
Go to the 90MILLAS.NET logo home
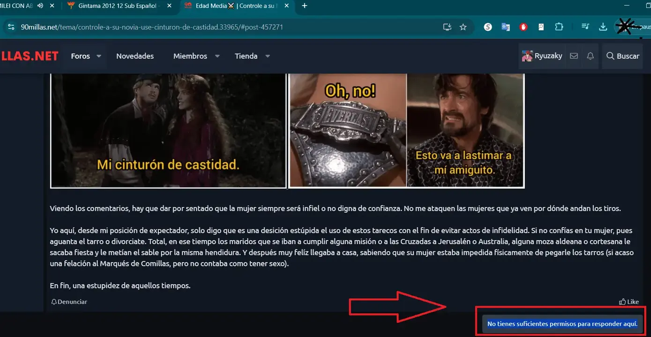(x=29, y=56)
